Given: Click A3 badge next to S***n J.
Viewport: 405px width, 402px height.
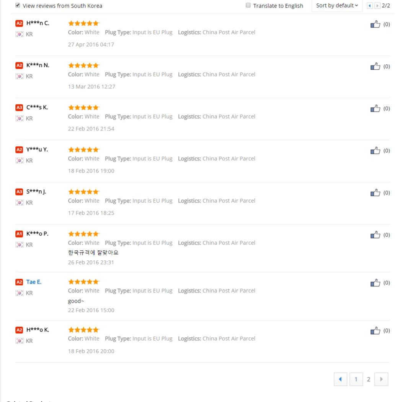Looking at the screenshot, I should (20, 192).
